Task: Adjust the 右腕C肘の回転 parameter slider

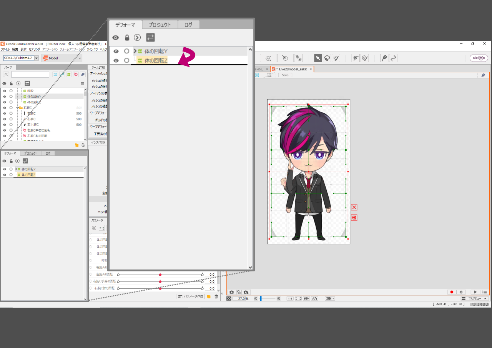Action: point(160,288)
